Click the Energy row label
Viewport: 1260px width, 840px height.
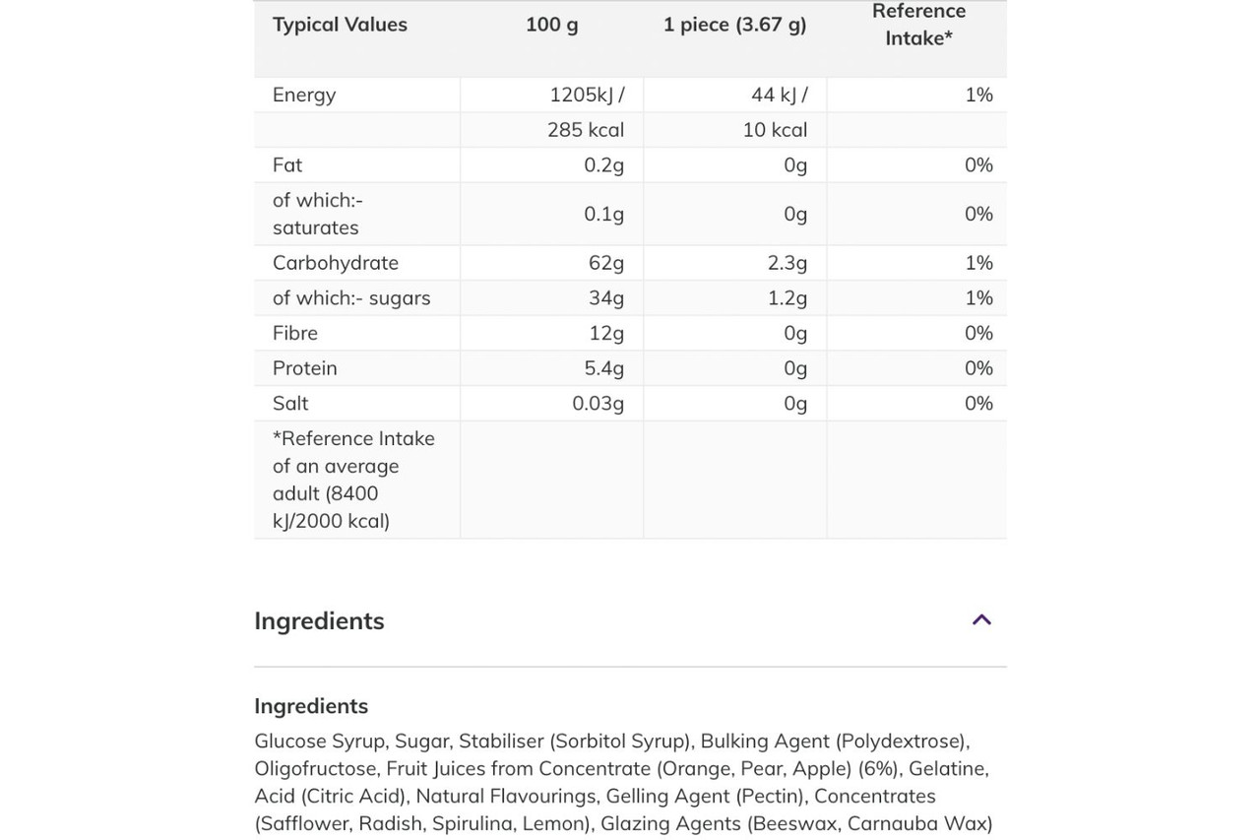pos(304,95)
